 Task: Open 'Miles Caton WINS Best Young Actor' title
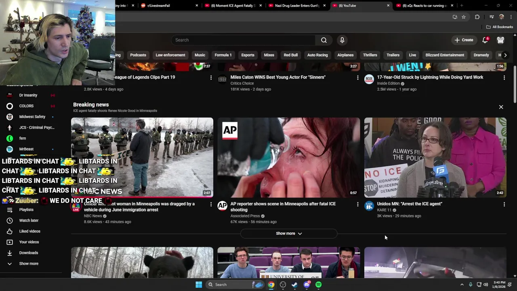tap(278, 77)
